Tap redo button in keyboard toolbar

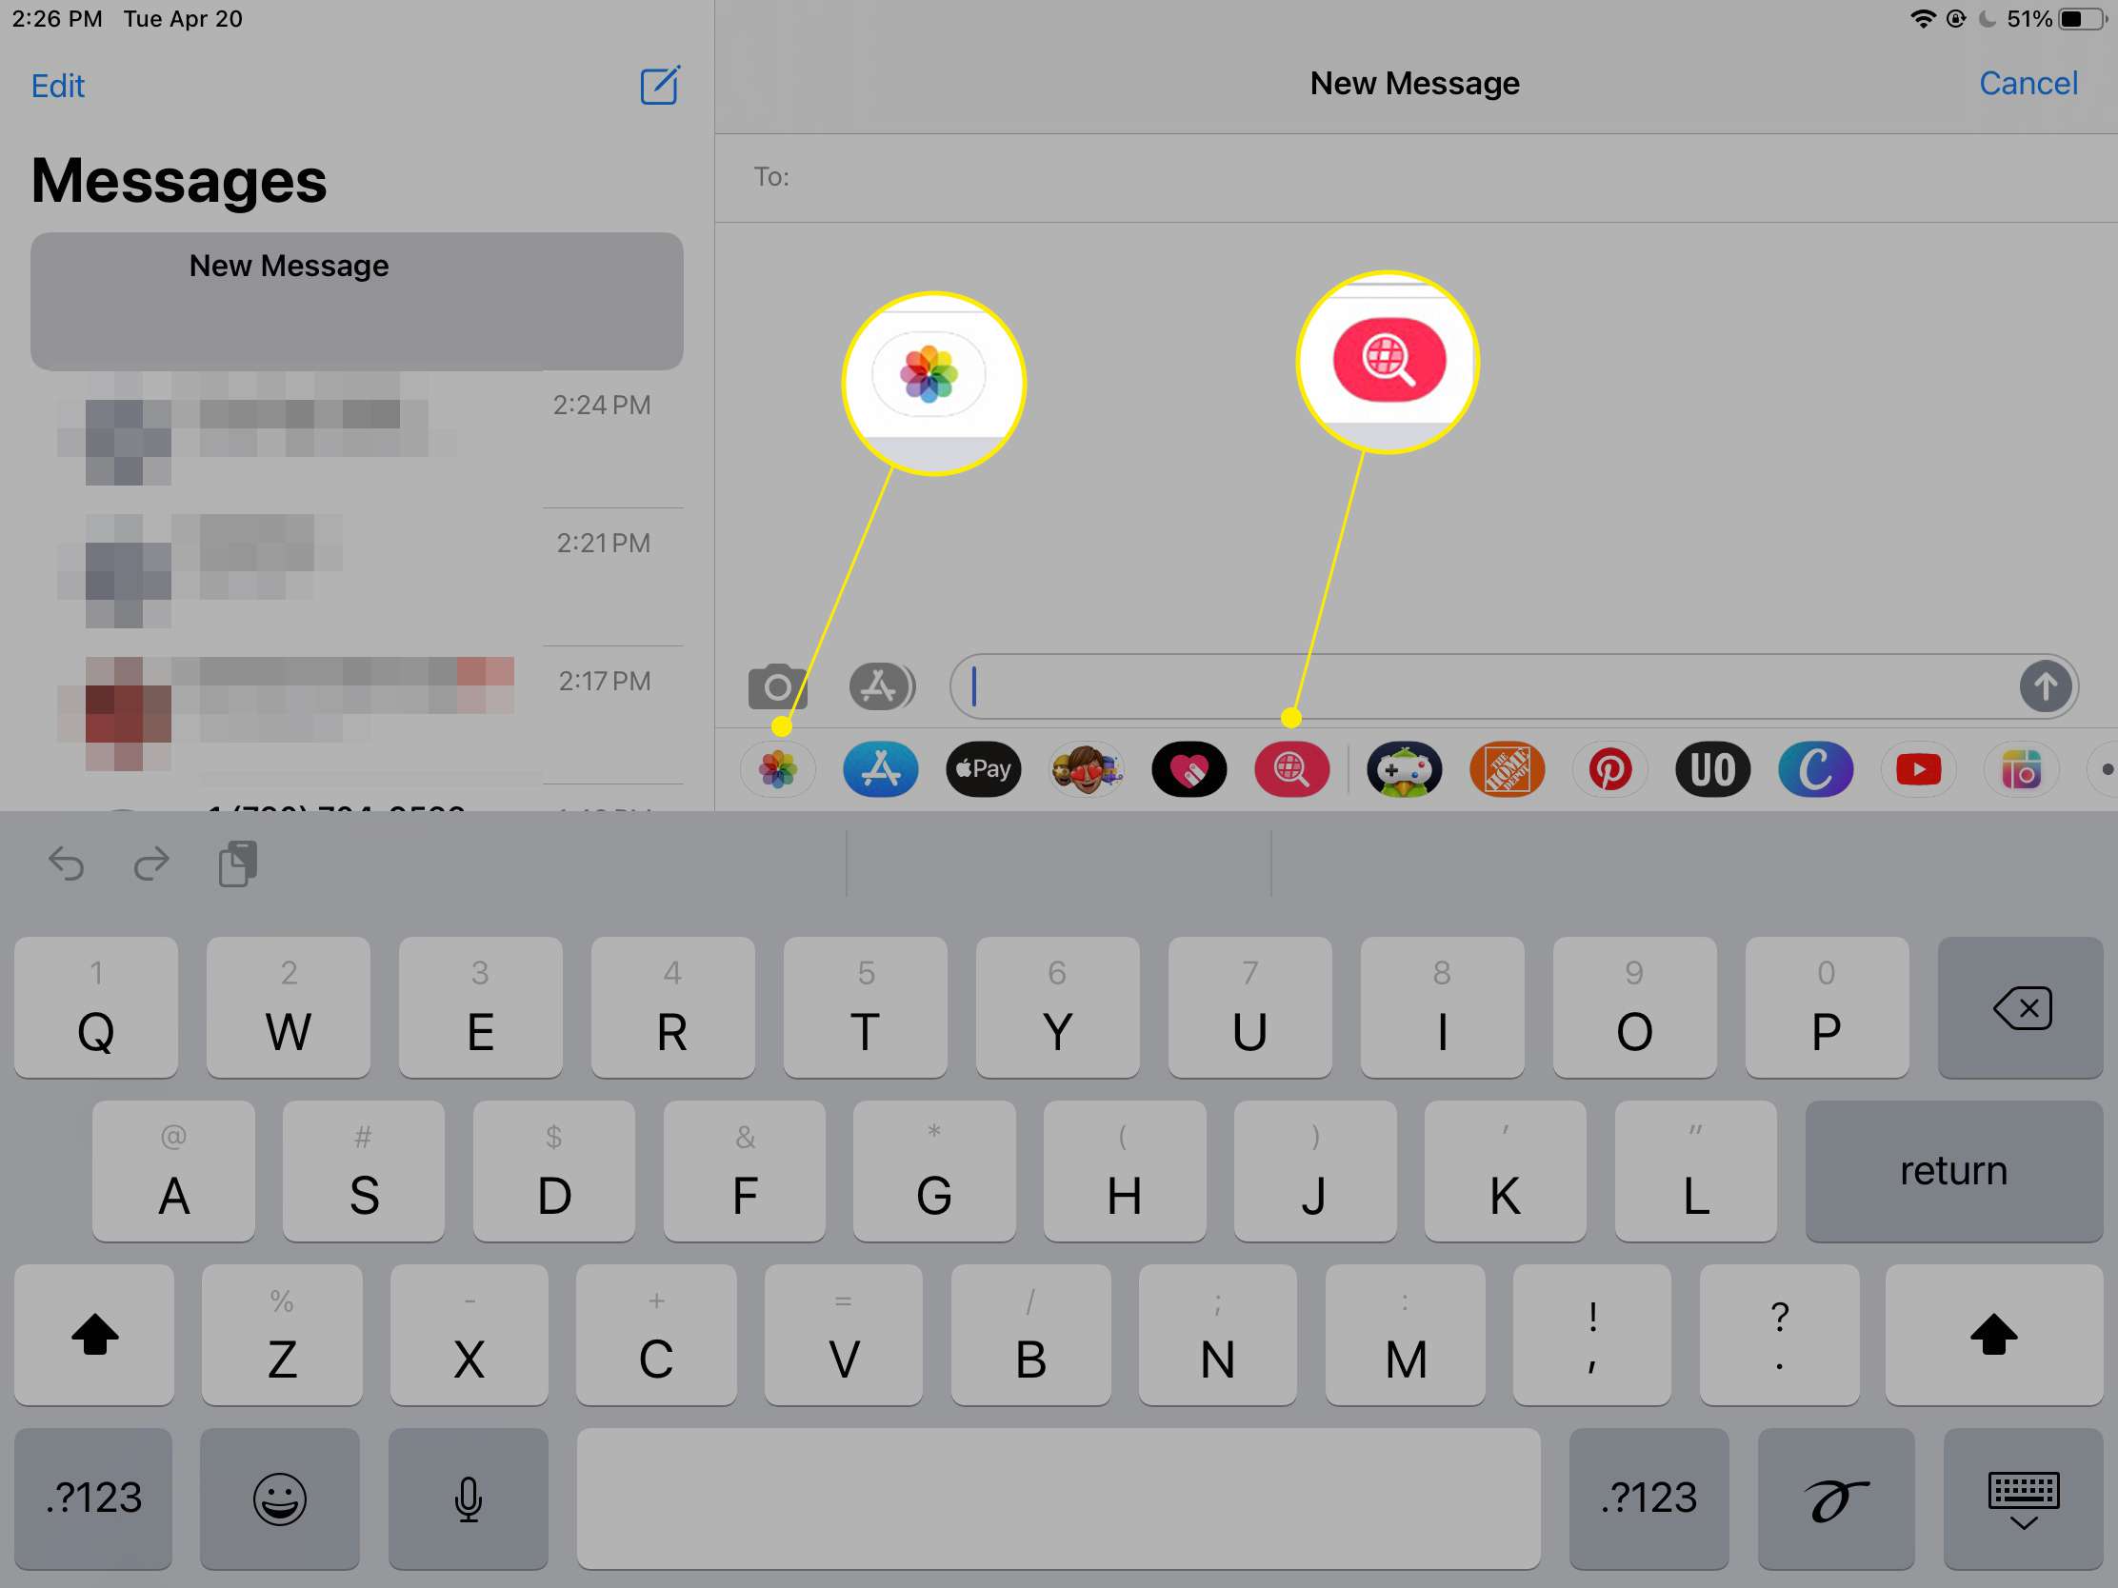(x=151, y=861)
